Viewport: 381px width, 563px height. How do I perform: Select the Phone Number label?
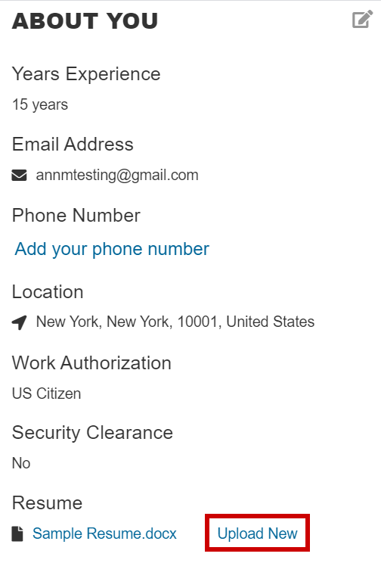(x=76, y=216)
